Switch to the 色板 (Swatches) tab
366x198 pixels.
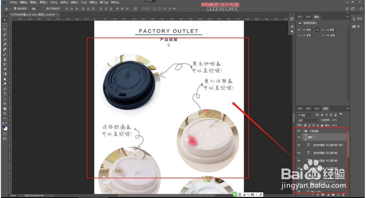point(308,17)
